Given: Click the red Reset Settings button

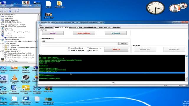Looking at the screenshot, I should [84, 33].
